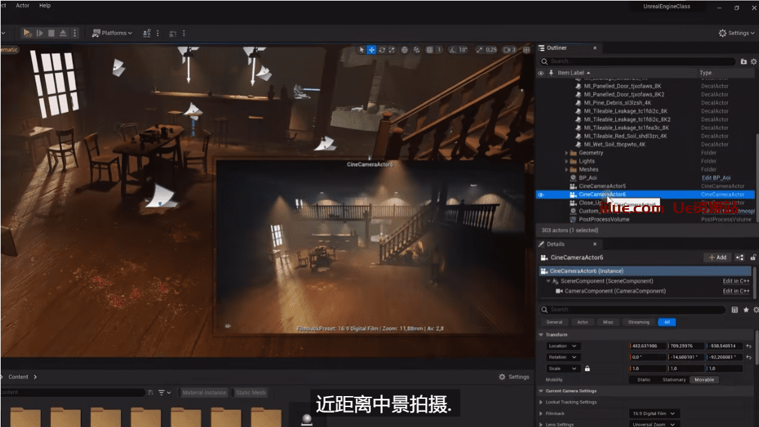Viewport: 759px width, 427px height.
Task: Open the Filmback preset dropdown
Action: [x=653, y=413]
